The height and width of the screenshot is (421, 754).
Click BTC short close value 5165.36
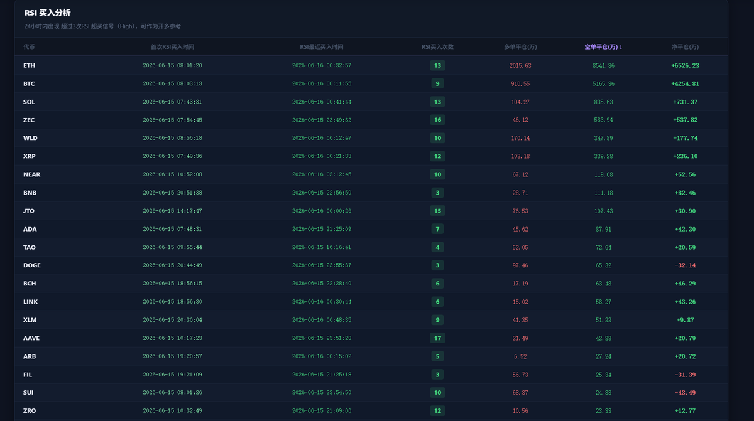click(x=603, y=83)
